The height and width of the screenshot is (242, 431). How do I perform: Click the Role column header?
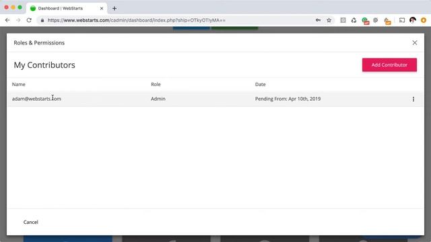156,84
